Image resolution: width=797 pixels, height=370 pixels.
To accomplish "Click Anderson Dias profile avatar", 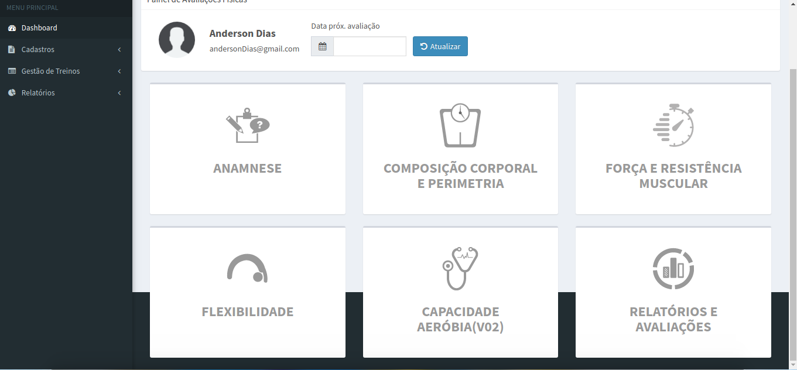I will coord(177,40).
